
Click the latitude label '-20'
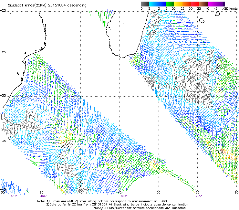[x=3, y=11]
